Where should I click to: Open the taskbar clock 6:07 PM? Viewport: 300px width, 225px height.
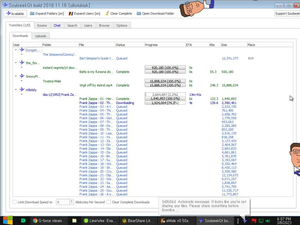click(284, 221)
